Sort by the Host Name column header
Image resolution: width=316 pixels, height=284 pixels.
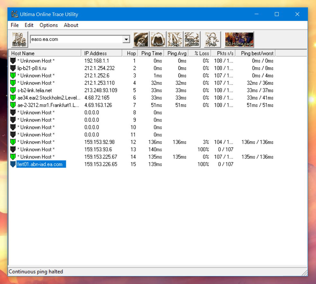pyautogui.click(x=45, y=53)
